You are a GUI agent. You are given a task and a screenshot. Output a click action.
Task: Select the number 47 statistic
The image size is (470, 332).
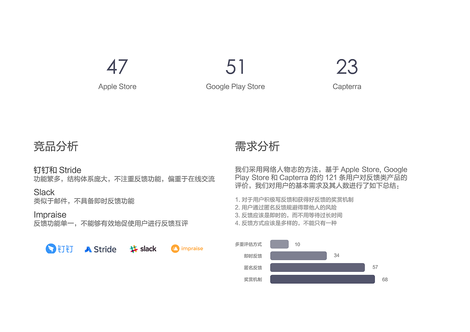(117, 67)
